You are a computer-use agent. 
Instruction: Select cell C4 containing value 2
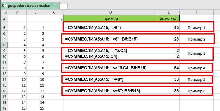(54, 19)
